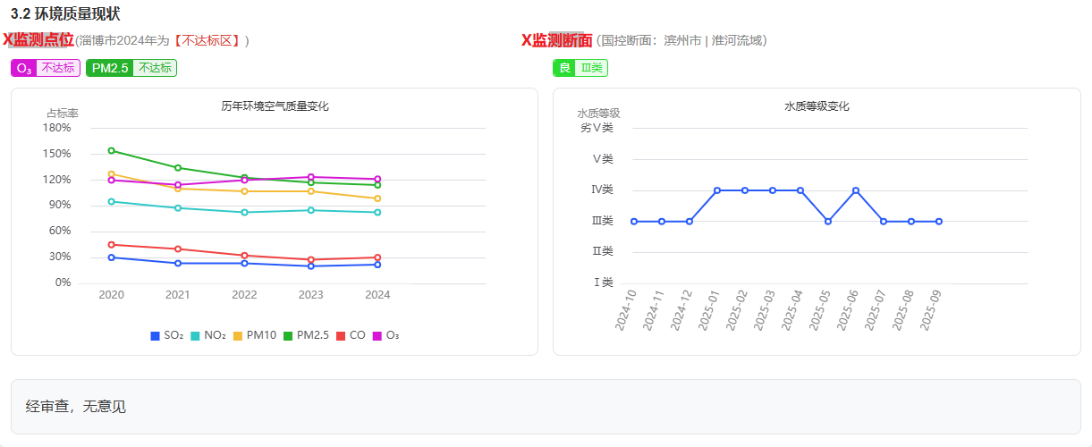Select the red X监测点位 heading
This screenshot has width=1092, height=447.
click(38, 40)
